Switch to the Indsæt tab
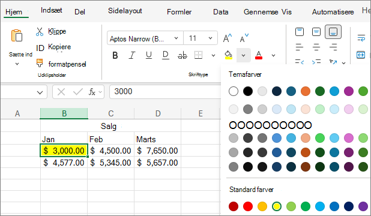The height and width of the screenshot is (216, 371). click(52, 10)
